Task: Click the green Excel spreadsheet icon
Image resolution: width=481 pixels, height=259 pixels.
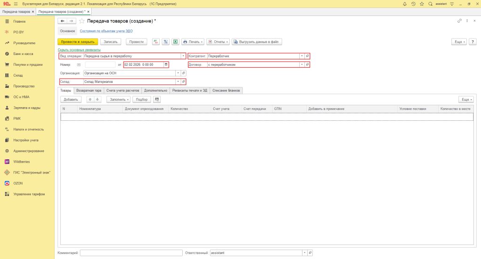Action: (x=175, y=41)
